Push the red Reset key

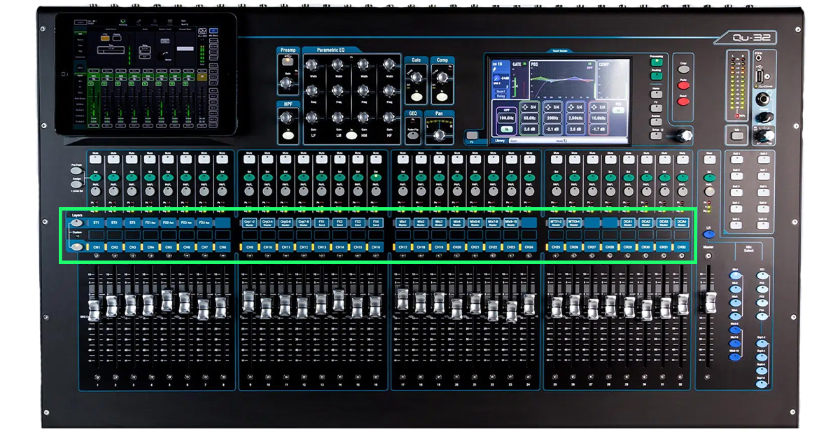683,101
